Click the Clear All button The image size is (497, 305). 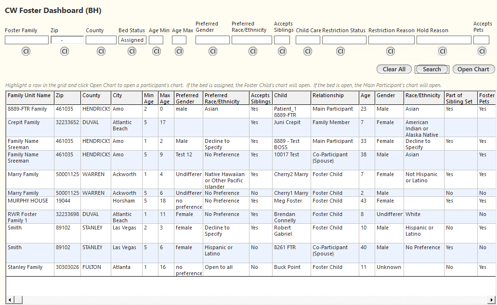tap(394, 69)
